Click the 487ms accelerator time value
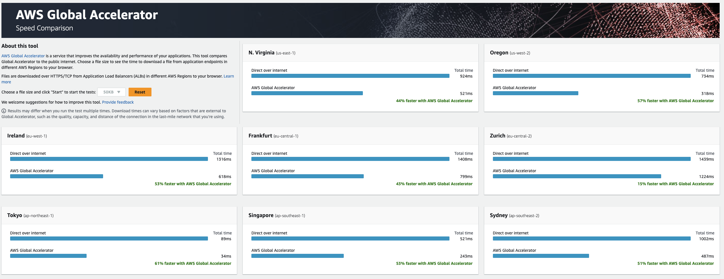 707,256
